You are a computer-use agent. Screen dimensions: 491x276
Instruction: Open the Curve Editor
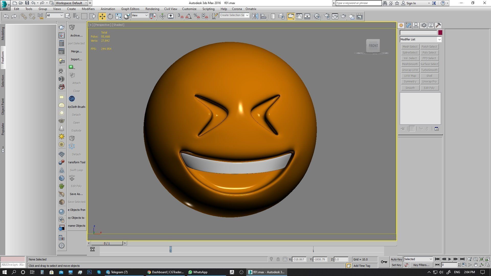[299, 16]
